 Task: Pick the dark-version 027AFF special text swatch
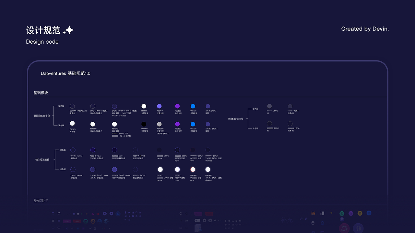click(193, 106)
